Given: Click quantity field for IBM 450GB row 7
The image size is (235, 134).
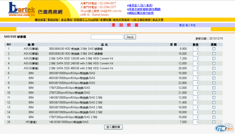Looking at the screenshot, I should click(x=196, y=78).
